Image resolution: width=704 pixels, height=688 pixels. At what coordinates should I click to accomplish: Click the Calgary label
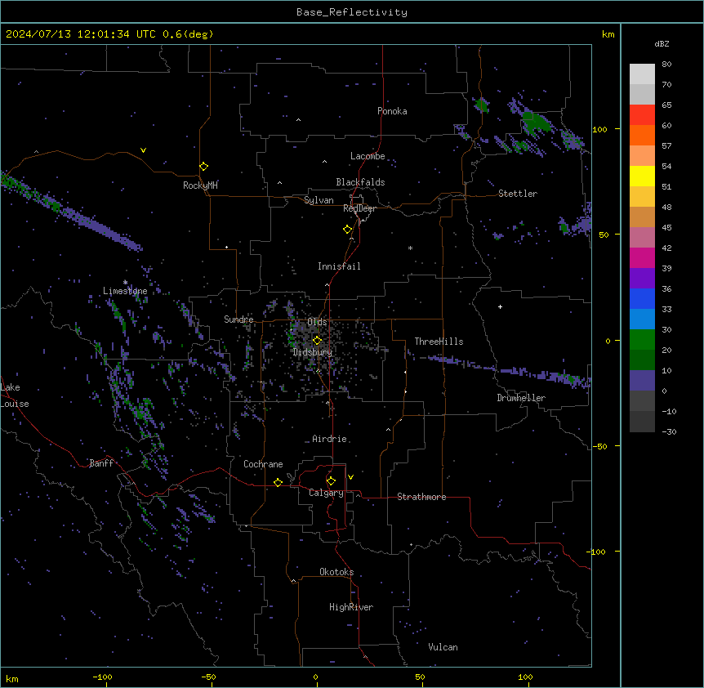point(327,493)
